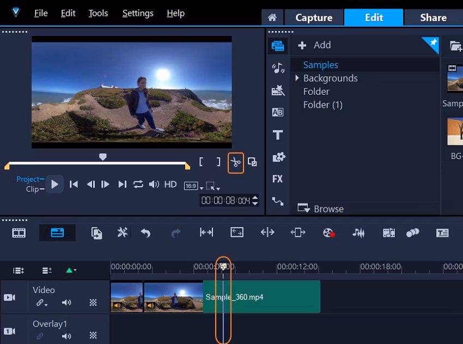The width and height of the screenshot is (463, 344).
Task: Toggle Overlay1 track mute speaker
Action: (66, 336)
